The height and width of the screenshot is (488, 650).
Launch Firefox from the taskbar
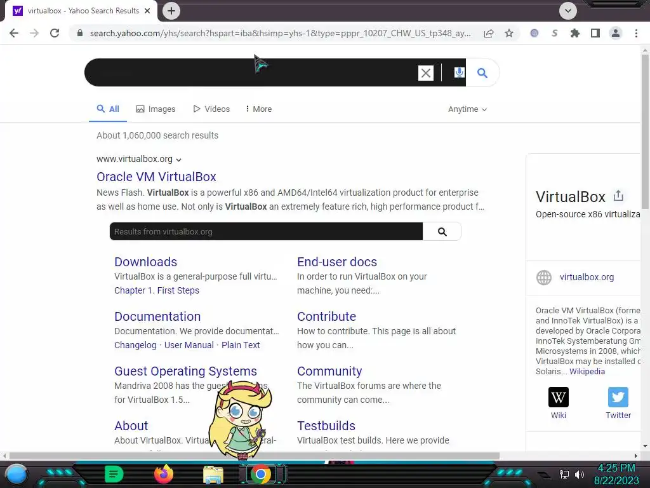click(x=163, y=474)
